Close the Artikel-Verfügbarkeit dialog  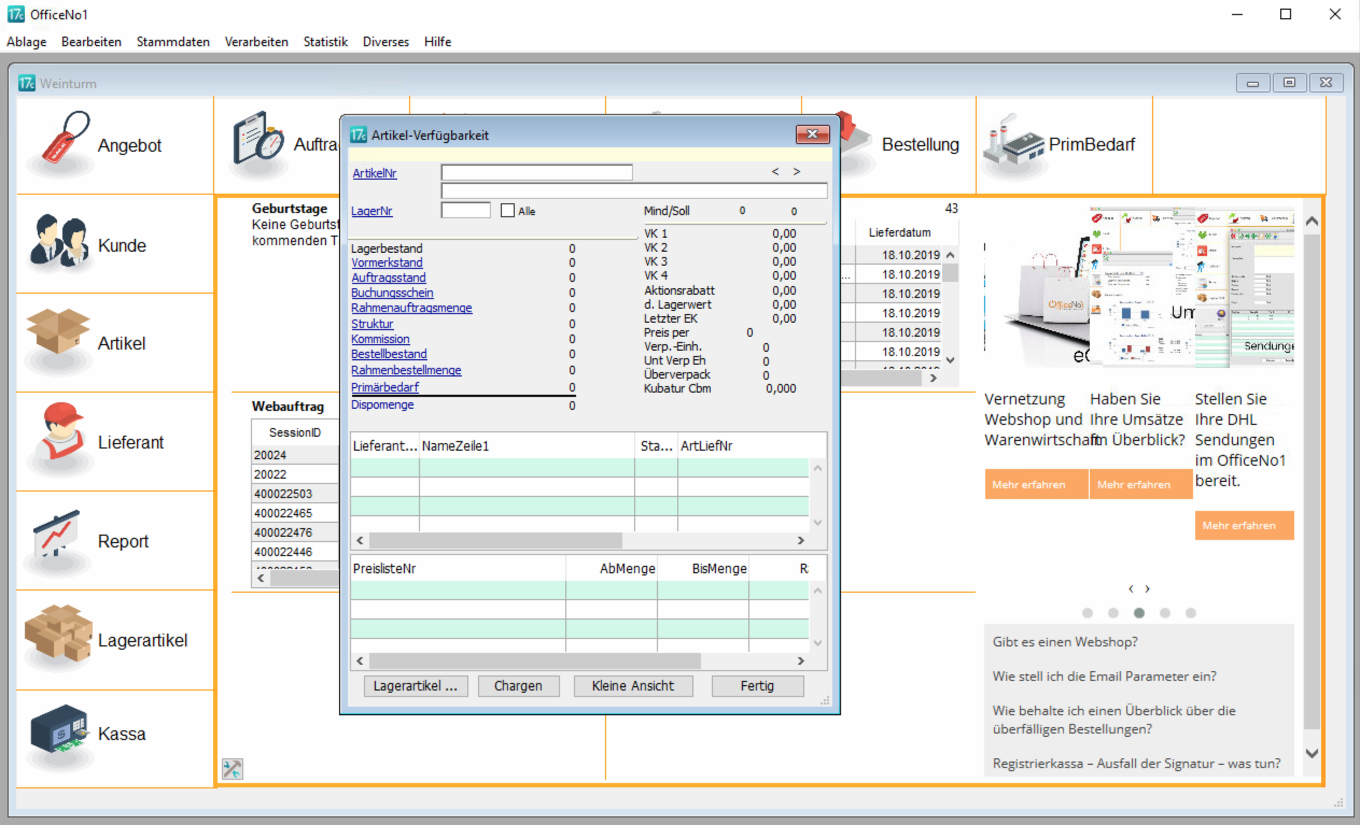click(812, 134)
